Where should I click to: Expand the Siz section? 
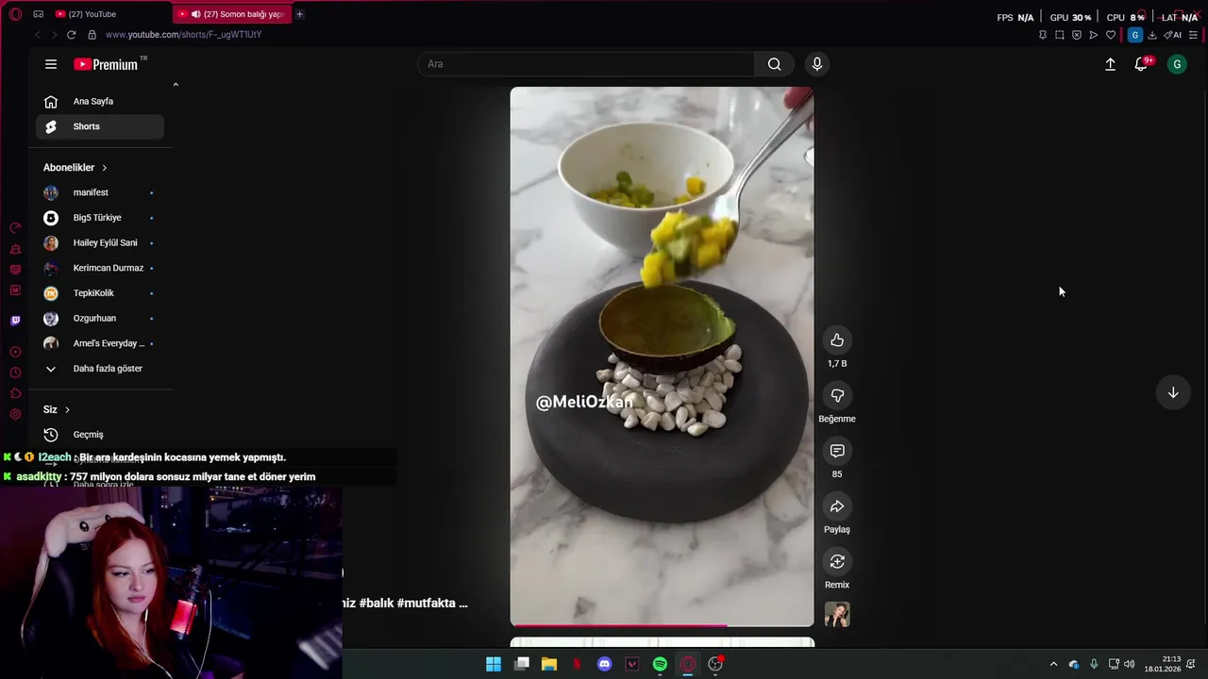pyautogui.click(x=57, y=409)
